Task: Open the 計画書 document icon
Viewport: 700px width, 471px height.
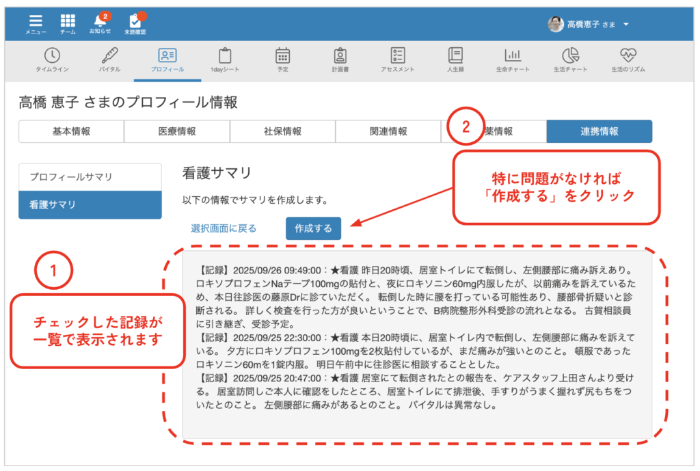Action: click(340, 56)
